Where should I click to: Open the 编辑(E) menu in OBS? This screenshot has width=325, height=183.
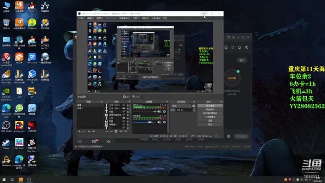[90, 18]
